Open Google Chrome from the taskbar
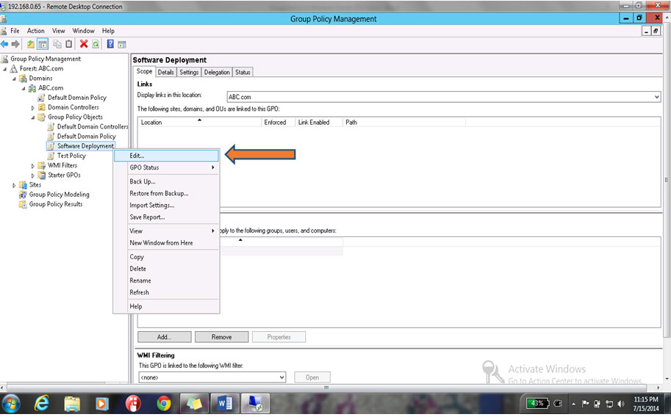This screenshot has width=671, height=417. tap(163, 403)
